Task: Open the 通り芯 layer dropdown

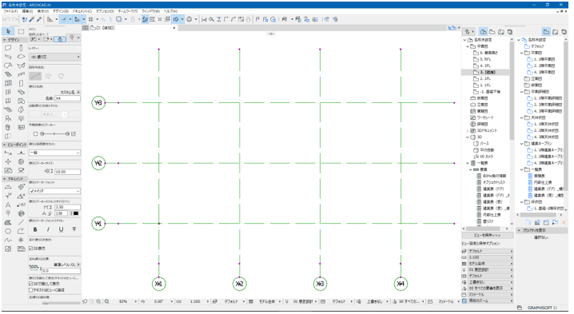Action: pyautogui.click(x=54, y=57)
